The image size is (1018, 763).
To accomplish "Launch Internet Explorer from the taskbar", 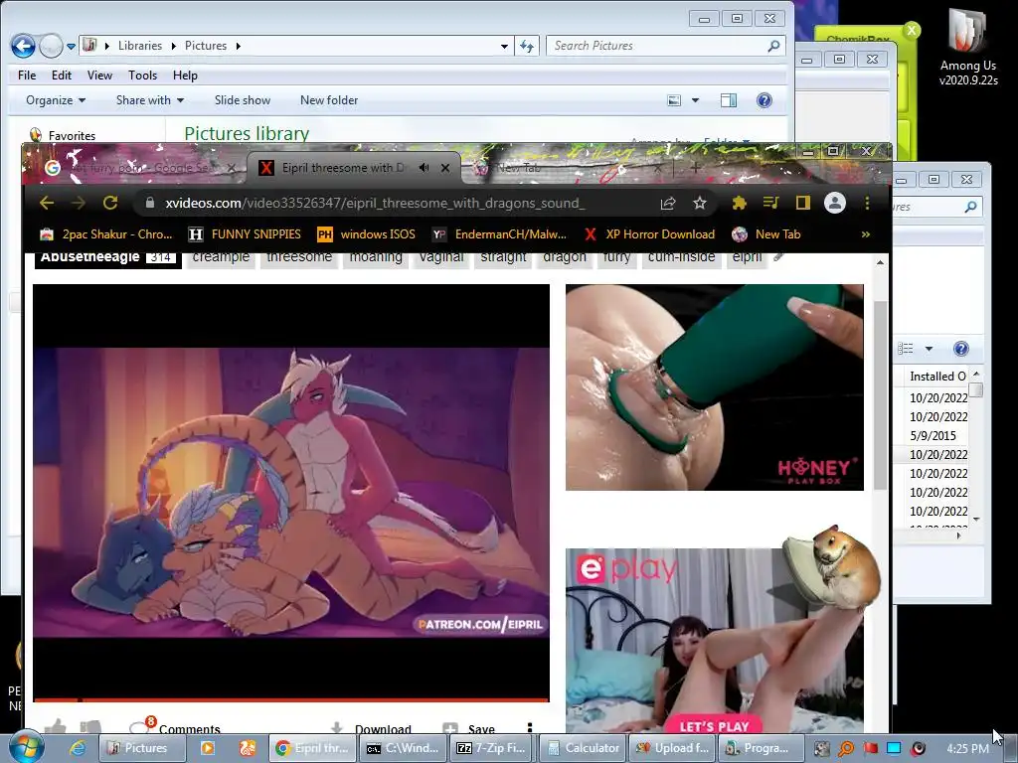I will (78, 748).
